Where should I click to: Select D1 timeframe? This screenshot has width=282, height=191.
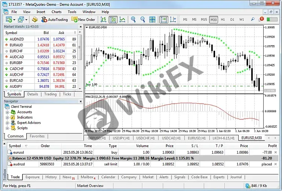(232, 20)
